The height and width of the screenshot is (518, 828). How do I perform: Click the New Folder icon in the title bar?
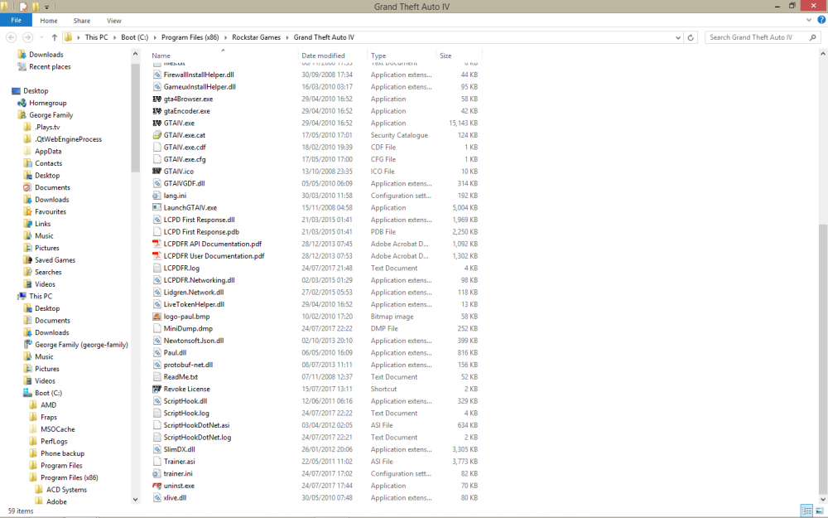(x=35, y=7)
